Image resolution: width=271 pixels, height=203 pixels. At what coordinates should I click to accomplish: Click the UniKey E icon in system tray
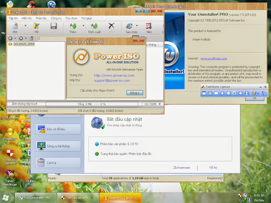tap(250, 200)
